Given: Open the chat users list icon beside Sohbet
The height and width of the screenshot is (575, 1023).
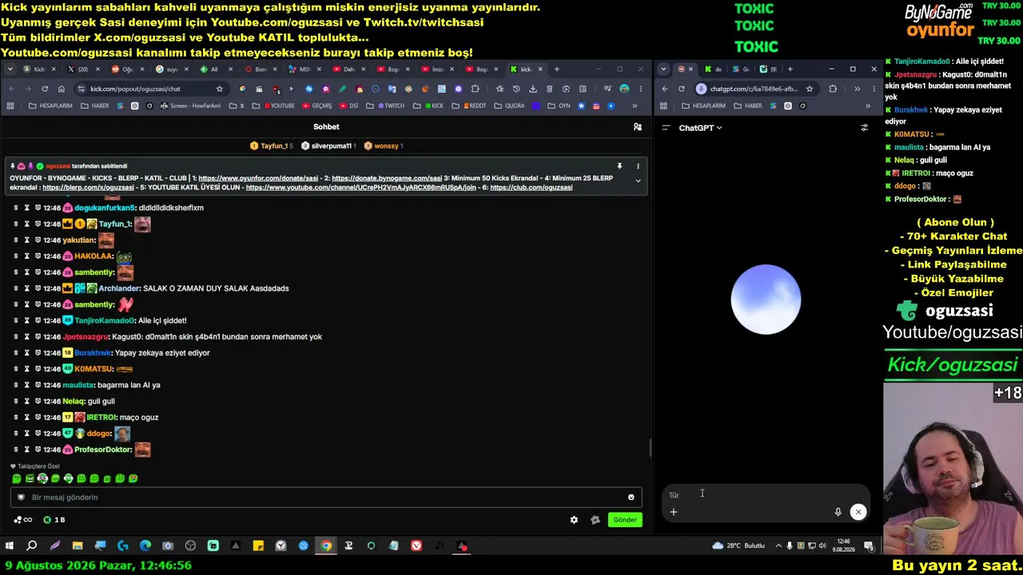Looking at the screenshot, I should [637, 127].
